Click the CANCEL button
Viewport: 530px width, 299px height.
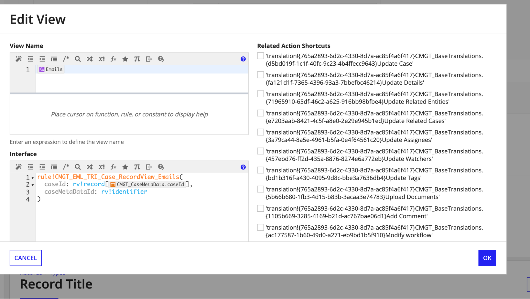(x=26, y=258)
